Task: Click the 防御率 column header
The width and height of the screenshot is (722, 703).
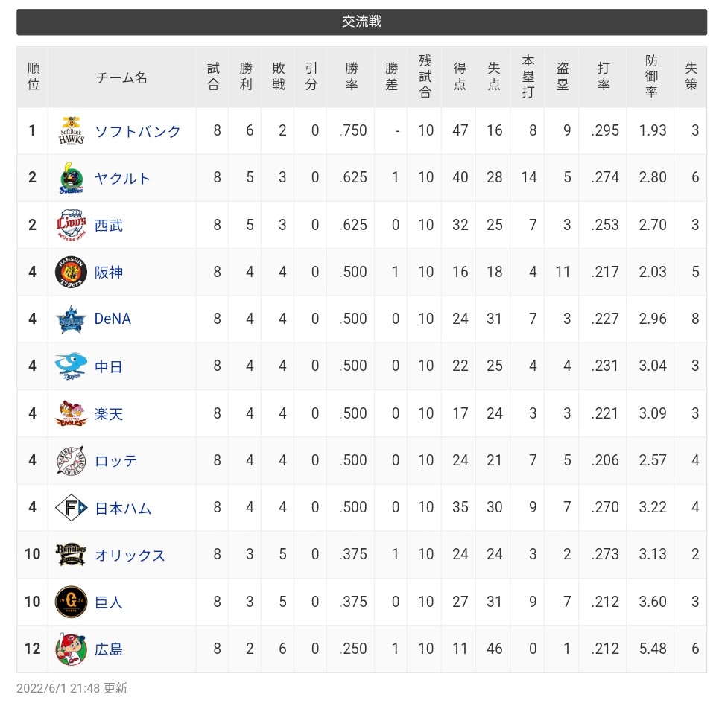Action: click(x=651, y=77)
